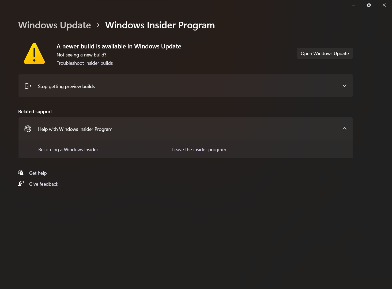The width and height of the screenshot is (392, 289).
Task: Close the Settings window
Action: [x=384, y=5]
